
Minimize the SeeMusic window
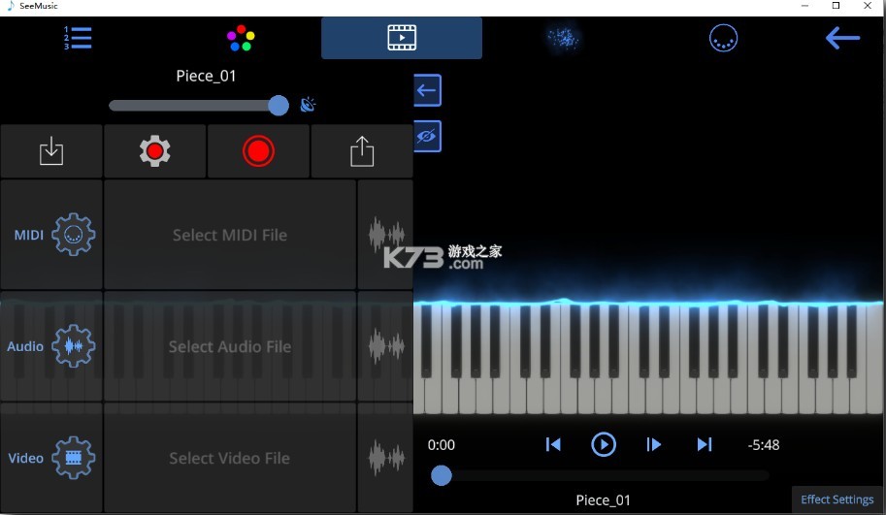click(x=804, y=6)
